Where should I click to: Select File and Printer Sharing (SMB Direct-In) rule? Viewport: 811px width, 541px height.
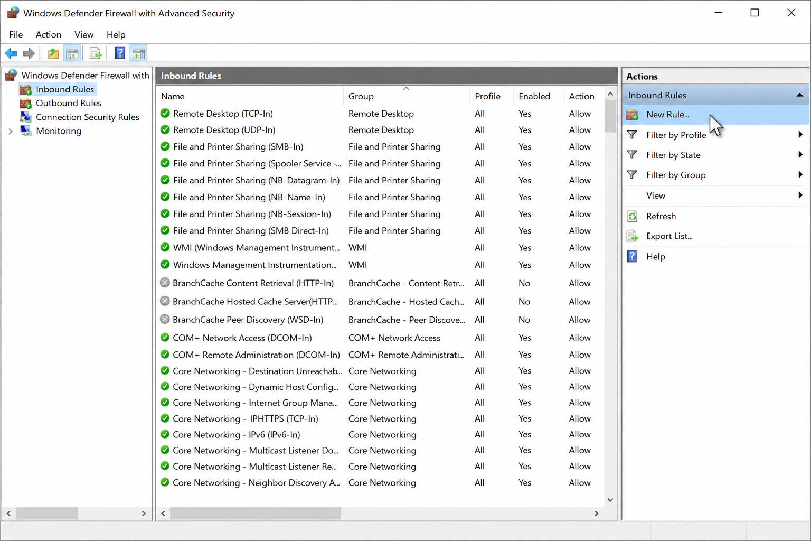coord(380,231)
